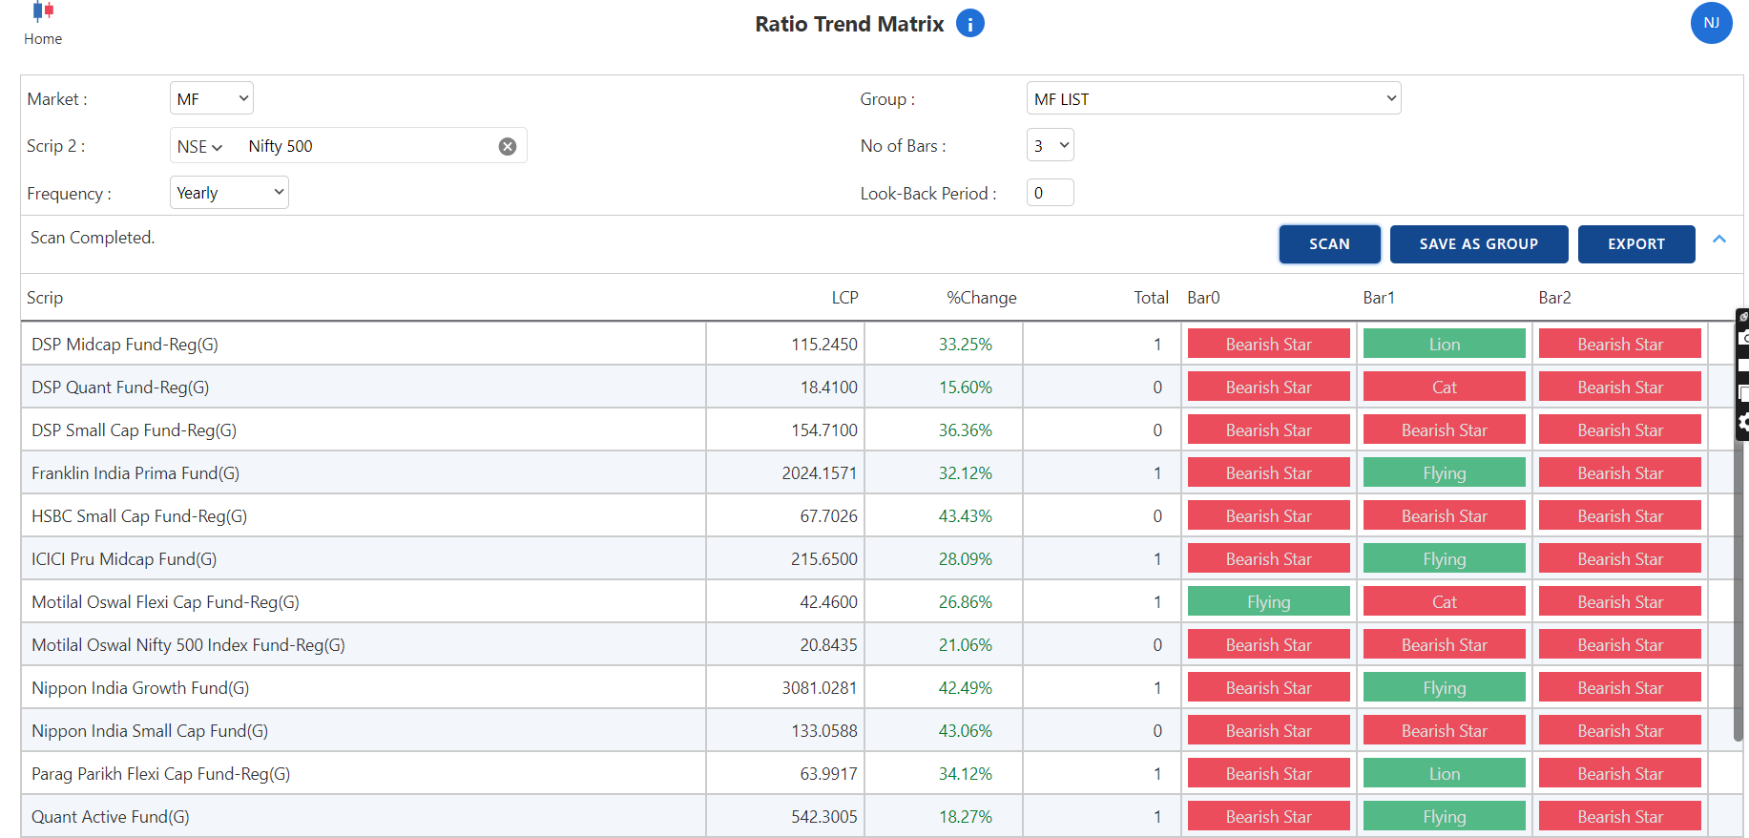
Task: Click the Cat Bar1 cell for DSP Quant
Action: tap(1445, 387)
